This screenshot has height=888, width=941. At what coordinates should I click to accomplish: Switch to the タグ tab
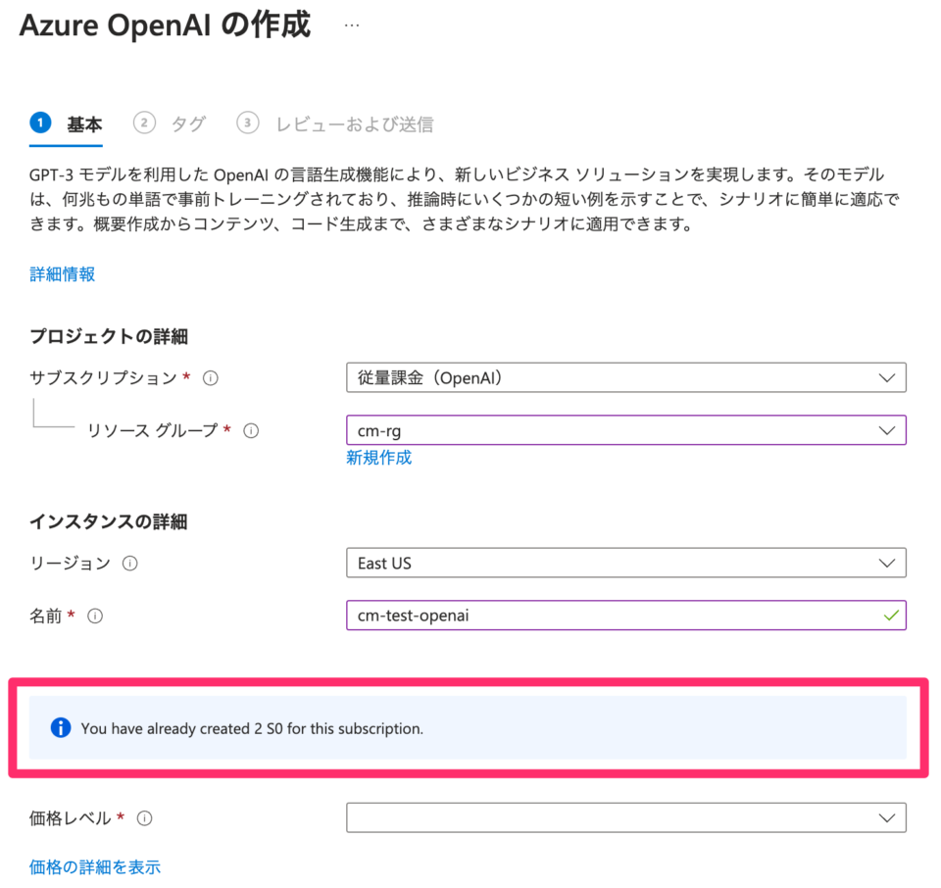pos(188,123)
